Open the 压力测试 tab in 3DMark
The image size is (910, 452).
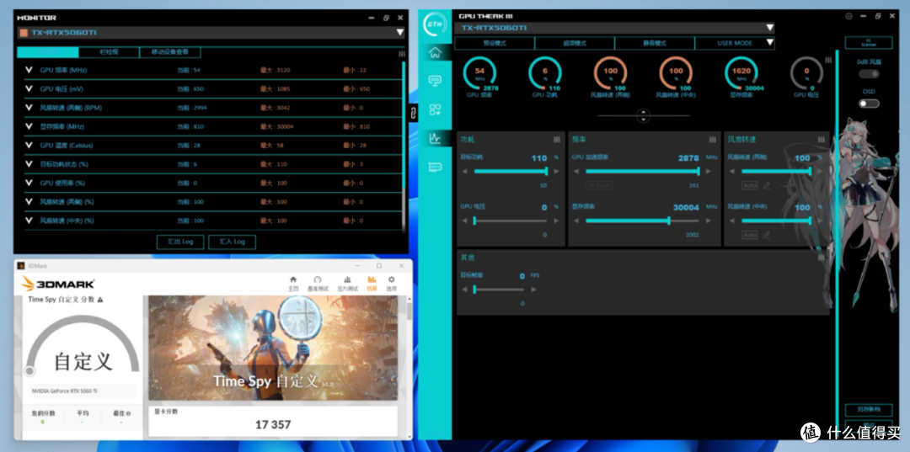[x=347, y=284]
